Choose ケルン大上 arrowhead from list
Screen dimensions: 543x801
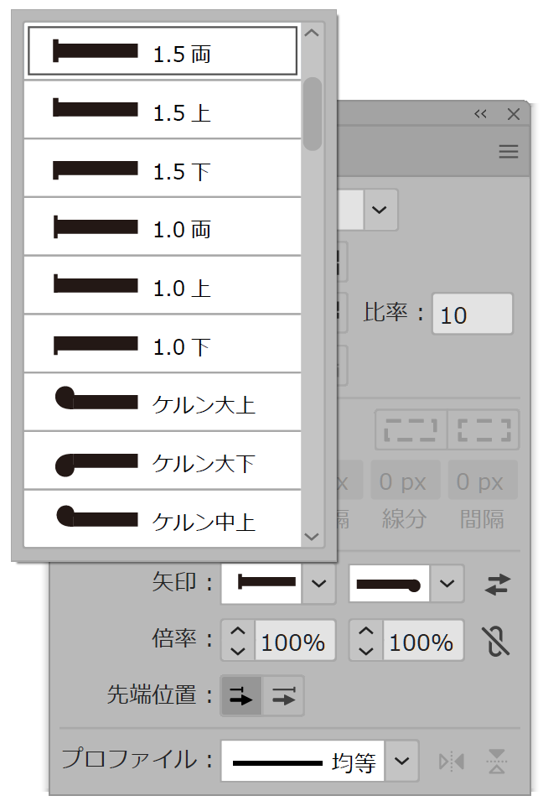(x=162, y=403)
